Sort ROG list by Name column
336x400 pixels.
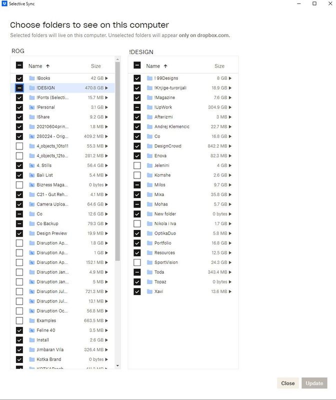(35, 66)
